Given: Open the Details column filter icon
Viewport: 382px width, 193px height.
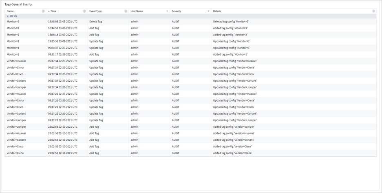Looking at the screenshot, I should 373,11.
